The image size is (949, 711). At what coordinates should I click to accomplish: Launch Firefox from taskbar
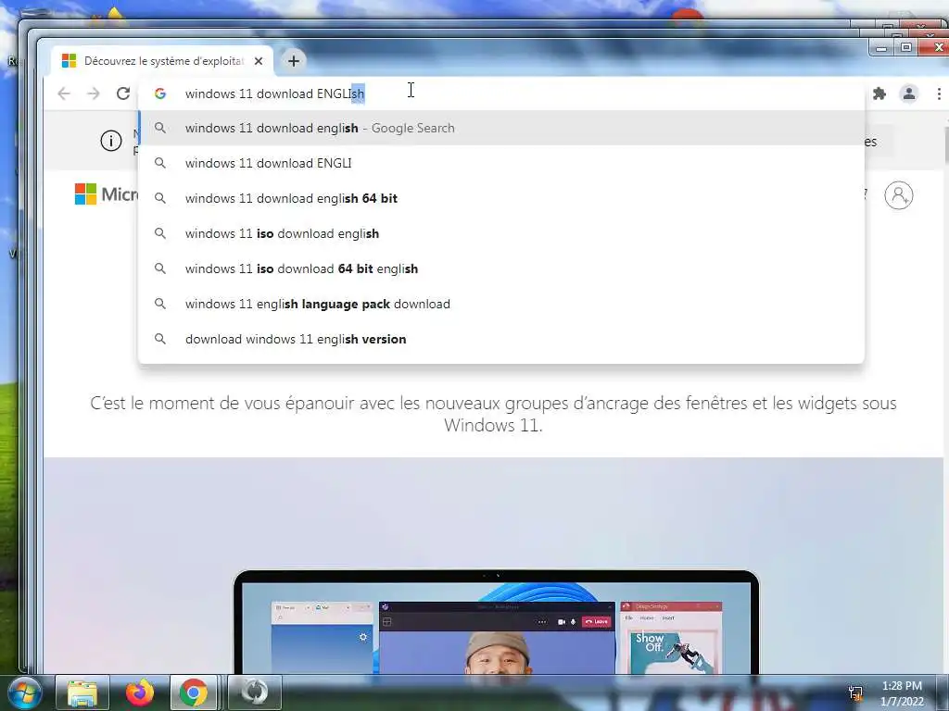tap(139, 692)
